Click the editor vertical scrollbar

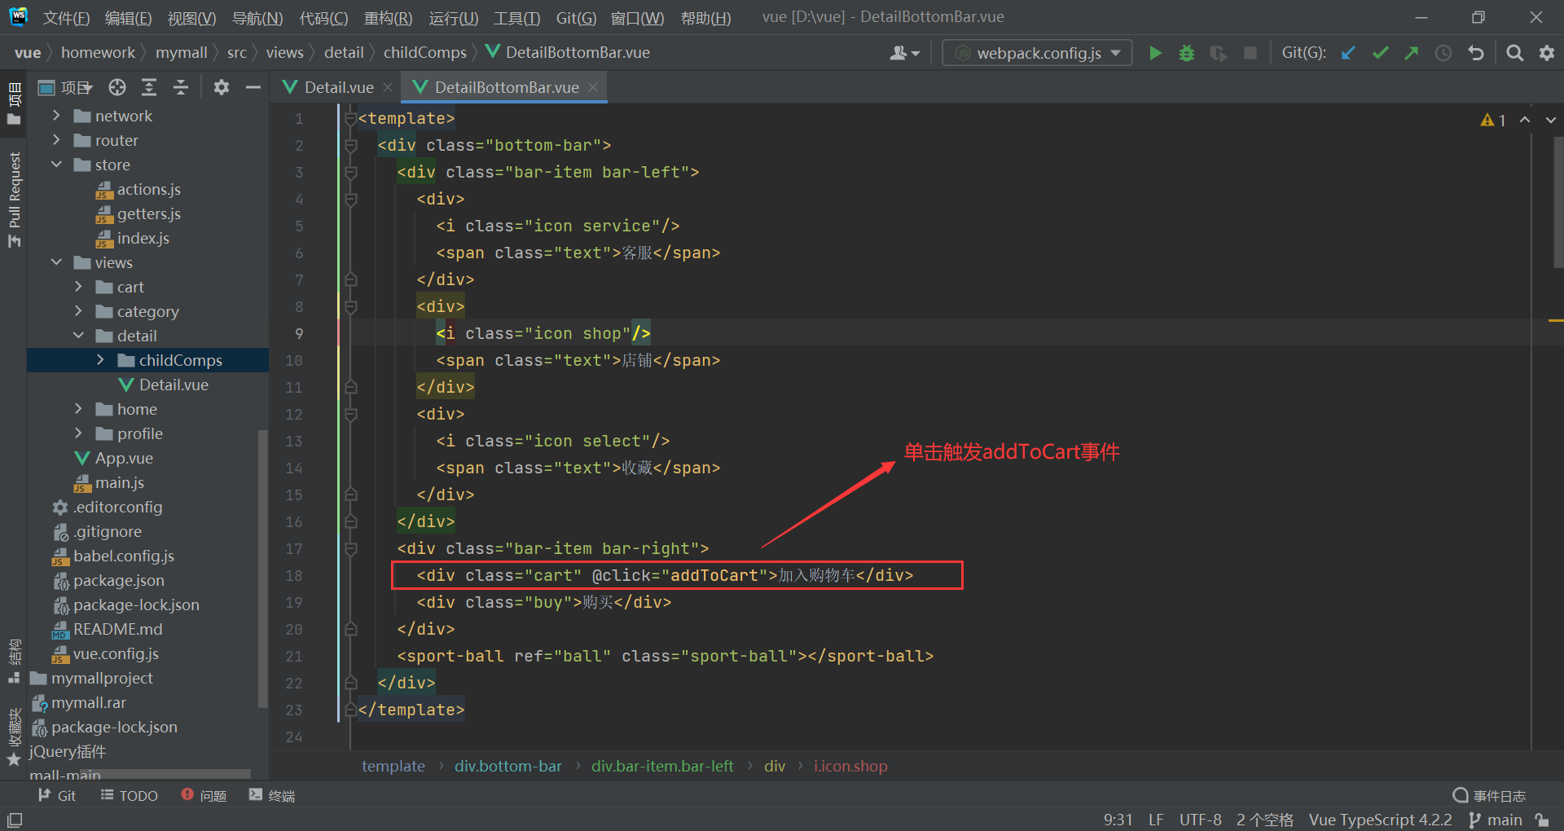click(1558, 201)
